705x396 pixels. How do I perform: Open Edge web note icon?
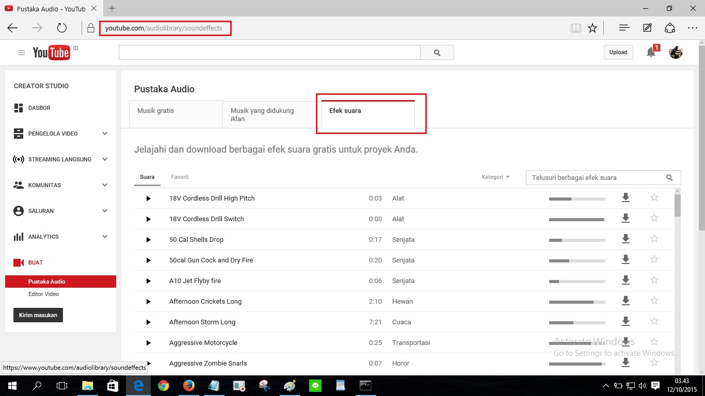647,28
